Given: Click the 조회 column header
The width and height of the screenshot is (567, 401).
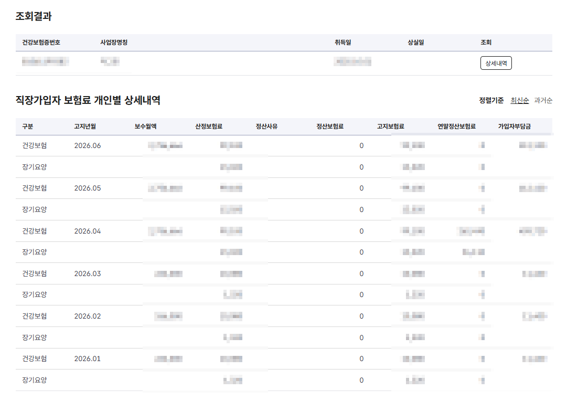Looking at the screenshot, I should point(486,43).
